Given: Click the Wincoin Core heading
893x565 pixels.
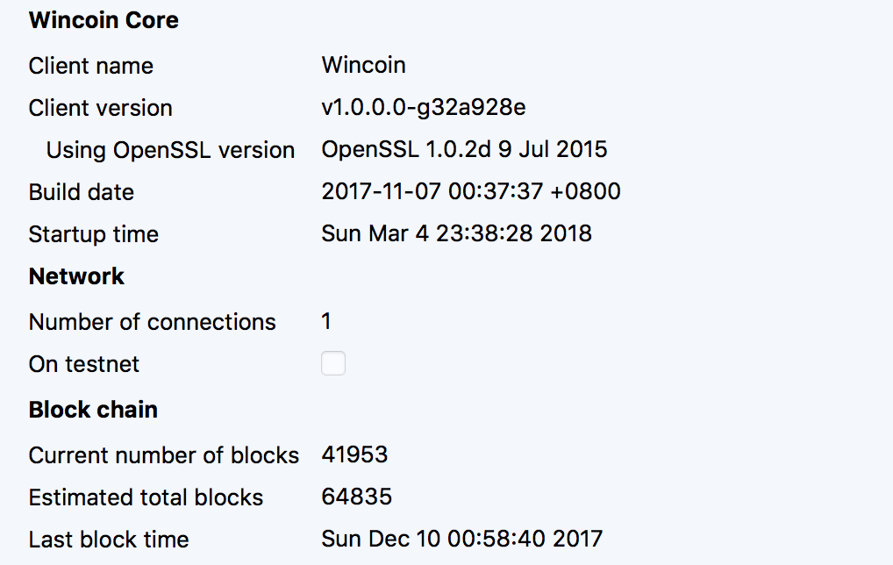Looking at the screenshot, I should pyautogui.click(x=104, y=20).
